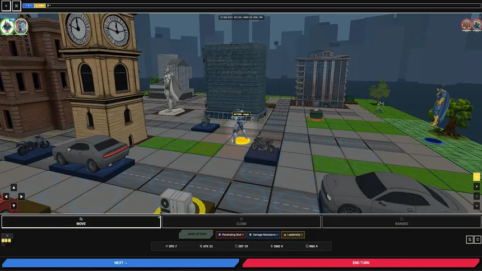The width and height of the screenshot is (482, 271).
Task: Click the info icon on Damage Resistance
Action: coord(277,235)
